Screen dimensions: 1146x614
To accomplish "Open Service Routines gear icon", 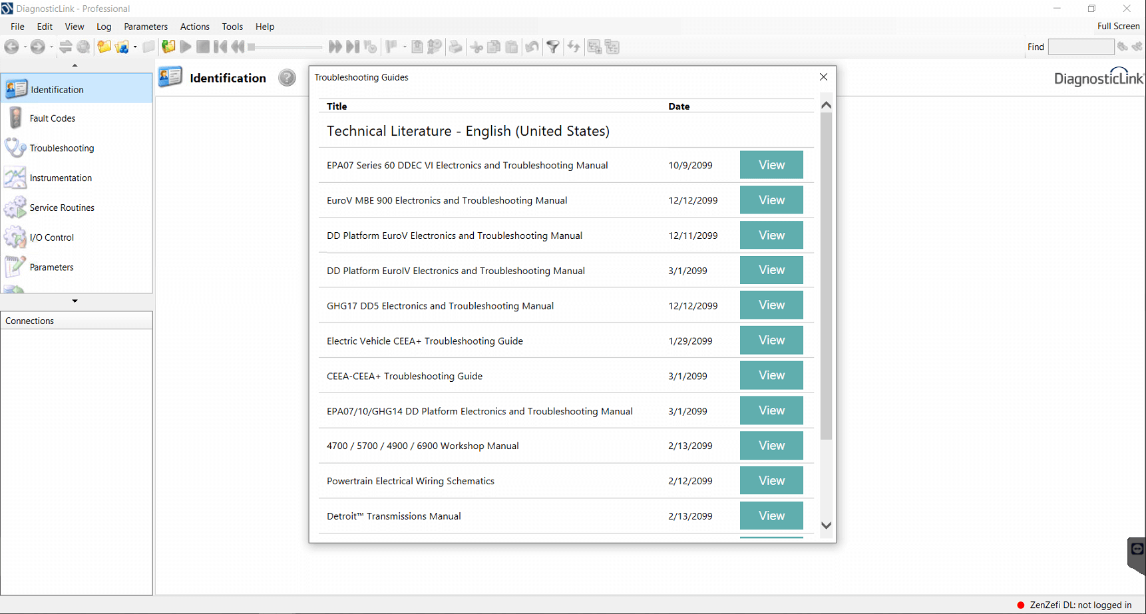I will pos(15,208).
